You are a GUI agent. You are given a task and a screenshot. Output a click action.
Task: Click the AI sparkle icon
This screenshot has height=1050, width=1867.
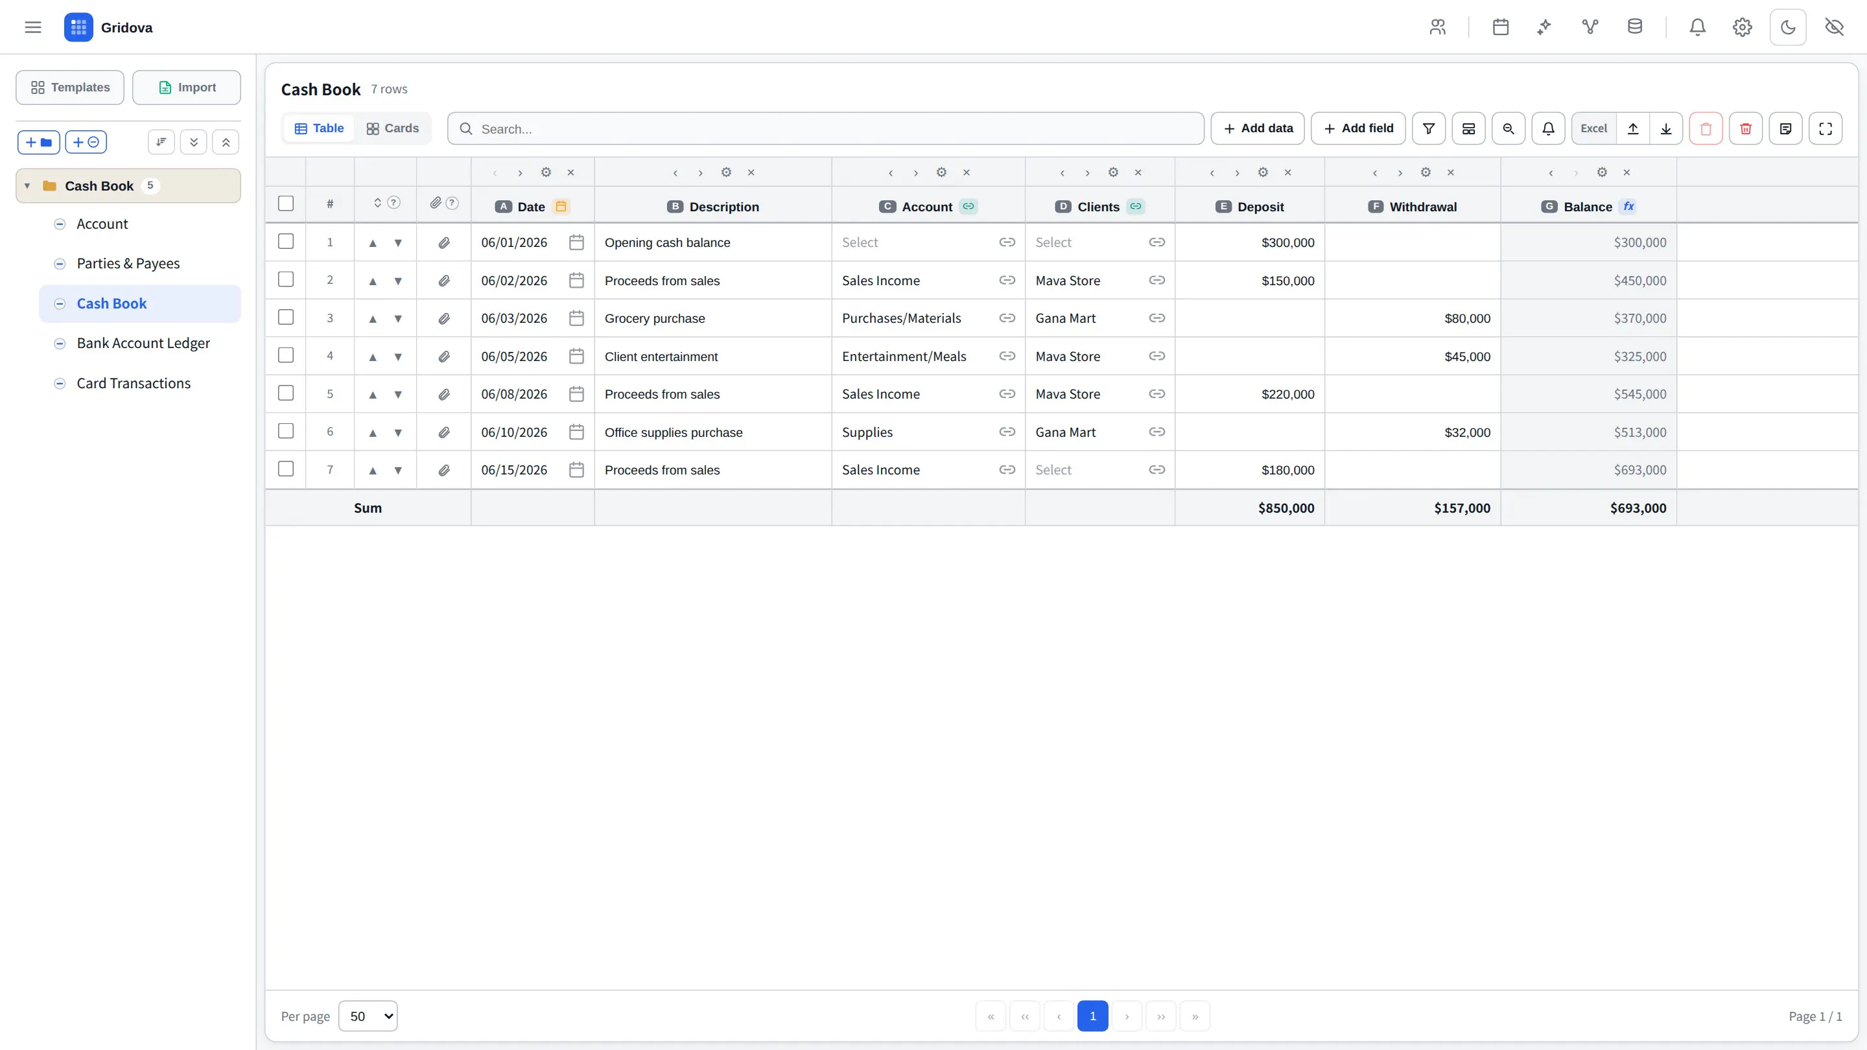click(1544, 27)
